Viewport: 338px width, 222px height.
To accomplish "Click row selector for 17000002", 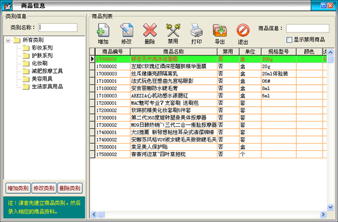I will coord(92,66).
